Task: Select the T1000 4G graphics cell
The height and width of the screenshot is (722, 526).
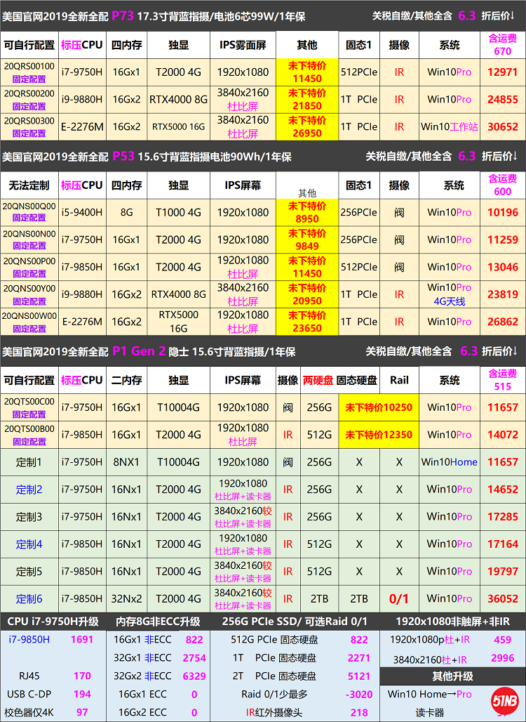Action: click(x=178, y=212)
